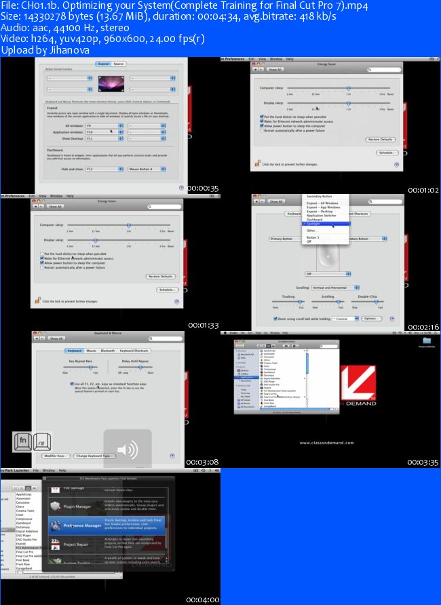Image resolution: width=441 pixels, height=605 pixels.
Task: Open the 'Off' dropdown below mouse image
Action: [x=328, y=273]
